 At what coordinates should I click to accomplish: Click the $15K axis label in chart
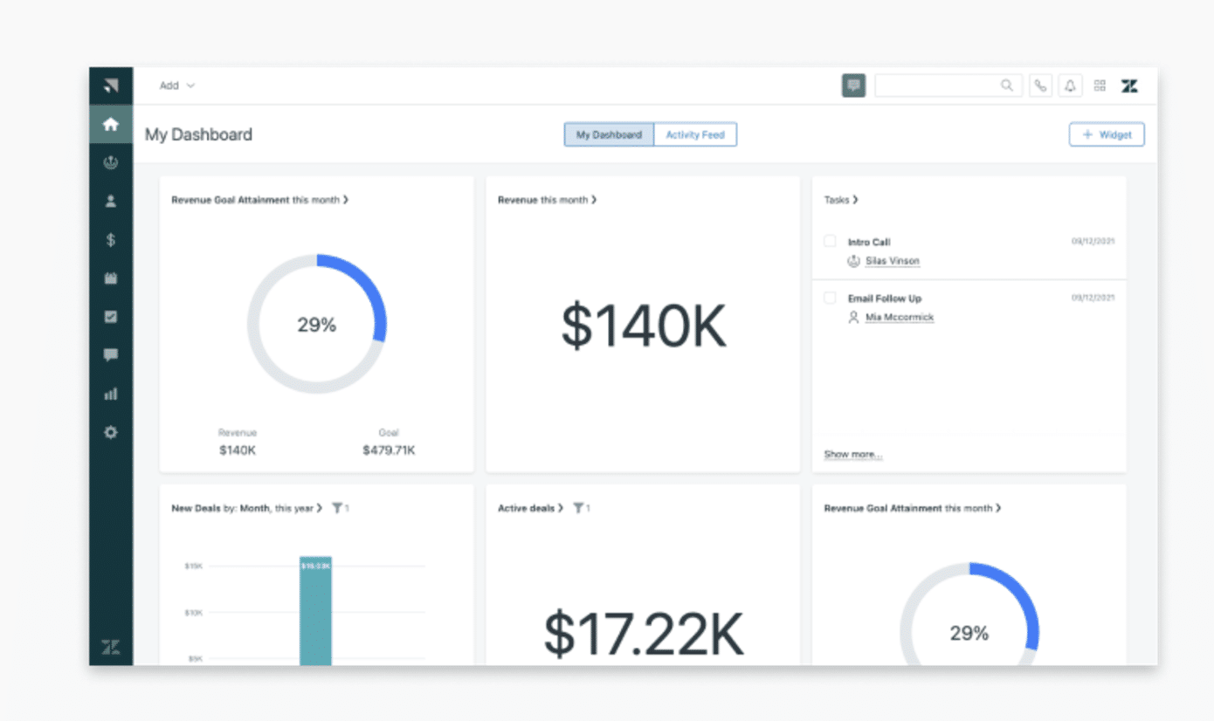194,566
